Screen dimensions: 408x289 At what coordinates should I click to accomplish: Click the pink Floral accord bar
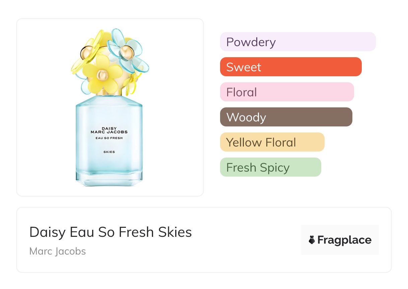tap(287, 92)
